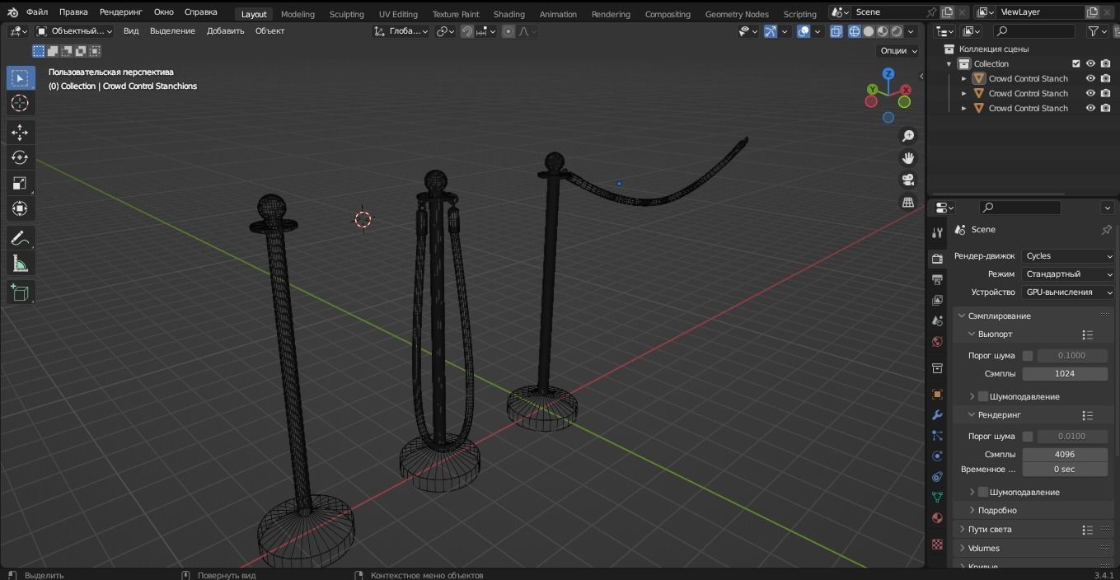Viewport: 1120px width, 580px height.
Task: Switch perspective/orthographic grid icon
Action: (908, 202)
